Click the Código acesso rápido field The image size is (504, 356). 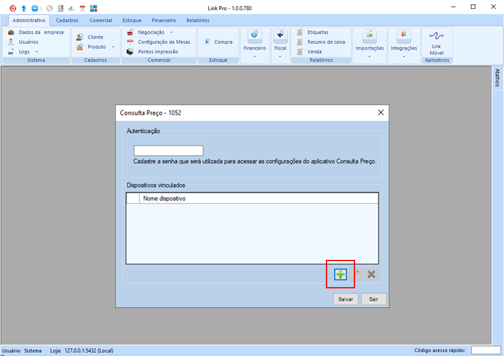(x=486, y=350)
